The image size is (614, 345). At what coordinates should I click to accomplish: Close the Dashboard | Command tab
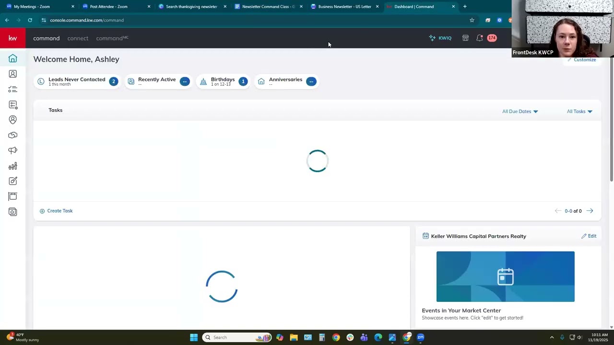click(x=453, y=7)
